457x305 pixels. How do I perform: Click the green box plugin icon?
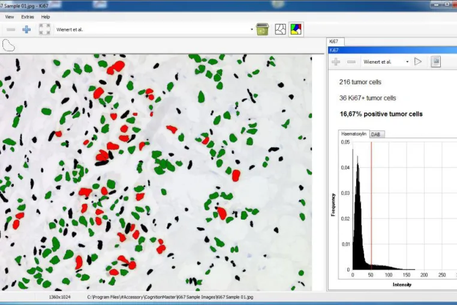[262, 29]
